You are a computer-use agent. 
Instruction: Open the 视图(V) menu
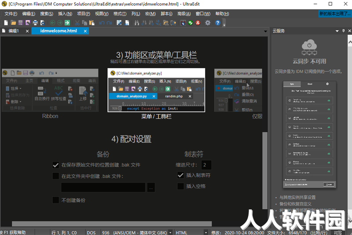(102, 14)
